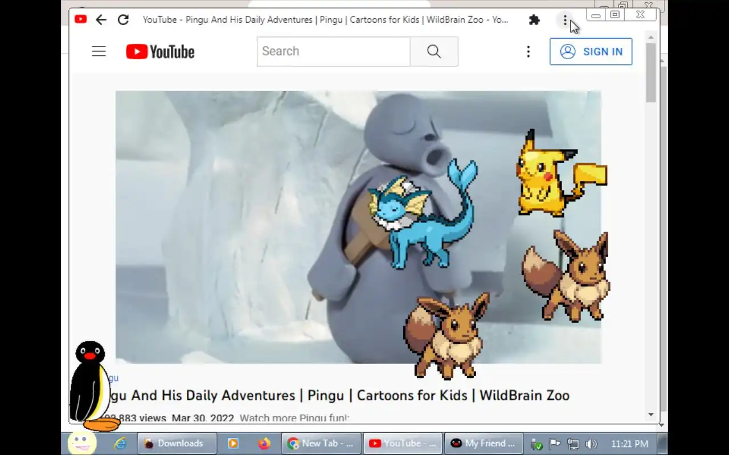Select the YouTube taskbar button
Viewport: 729px width, 455px height.
click(403, 444)
